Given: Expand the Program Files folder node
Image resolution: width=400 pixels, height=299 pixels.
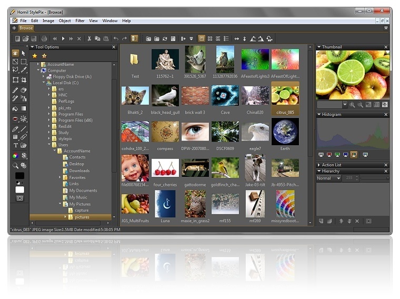Looking at the screenshot, I should pos(49,114).
